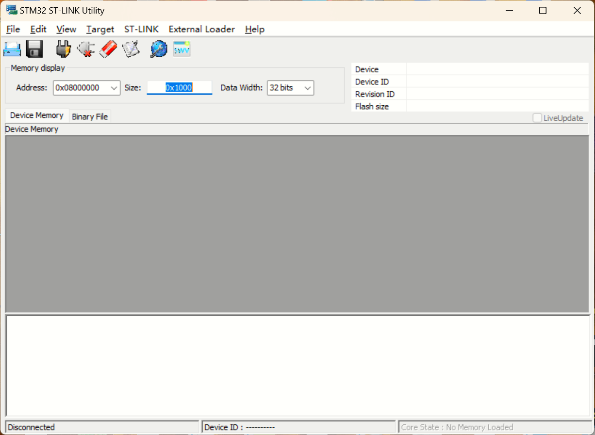Click the Device ID value field

(497, 81)
